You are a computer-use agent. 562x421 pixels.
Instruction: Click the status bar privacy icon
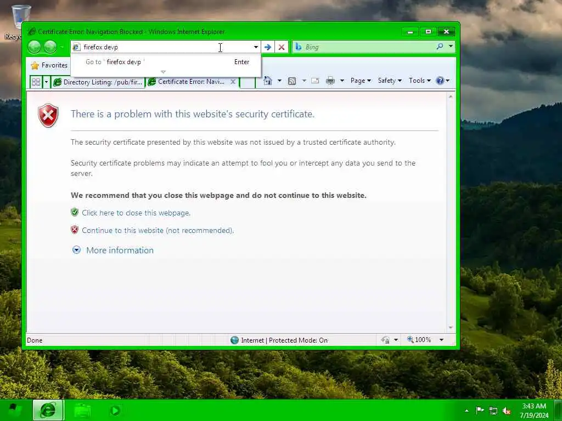(386, 340)
